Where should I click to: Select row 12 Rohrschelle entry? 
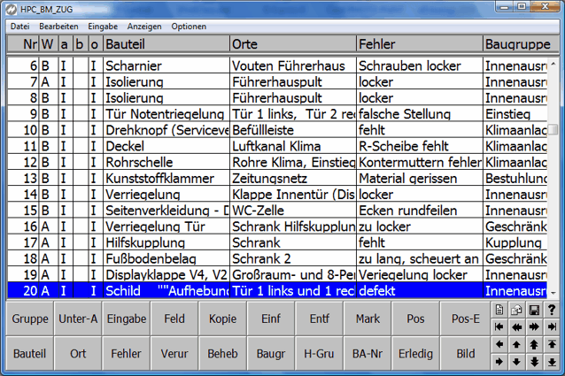(x=165, y=162)
